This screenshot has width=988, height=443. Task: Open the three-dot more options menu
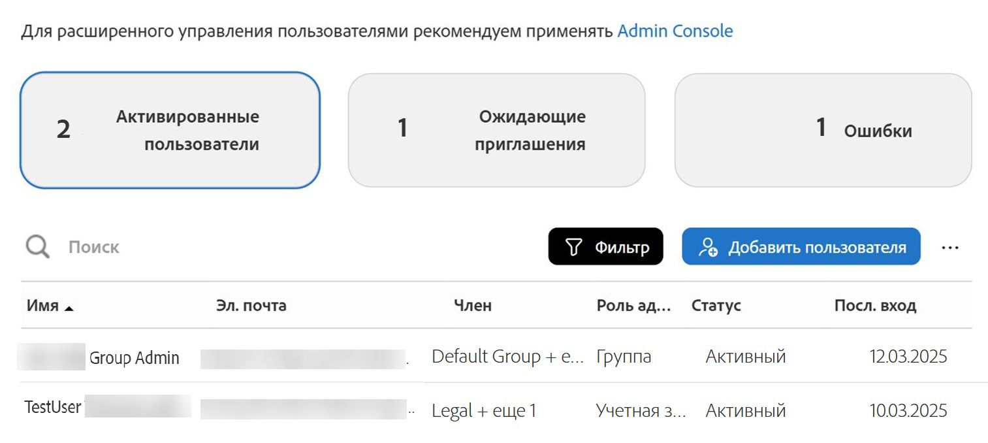[950, 248]
